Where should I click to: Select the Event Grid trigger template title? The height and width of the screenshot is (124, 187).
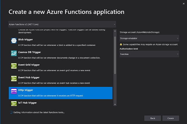(29, 65)
